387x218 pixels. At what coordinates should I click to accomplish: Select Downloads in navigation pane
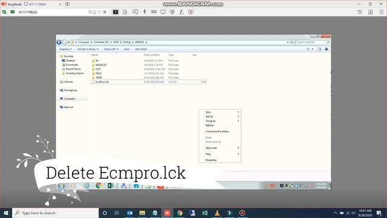(72, 65)
